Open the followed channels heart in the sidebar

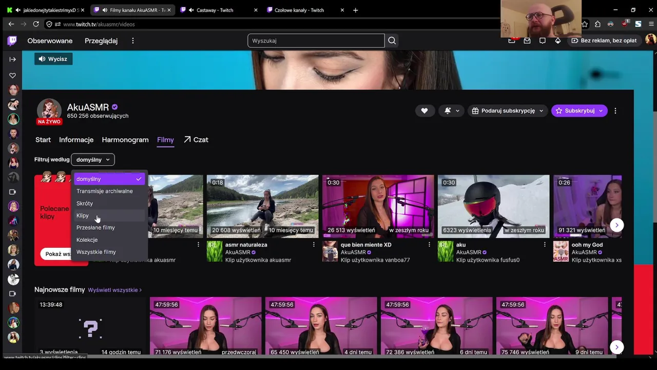point(13,76)
